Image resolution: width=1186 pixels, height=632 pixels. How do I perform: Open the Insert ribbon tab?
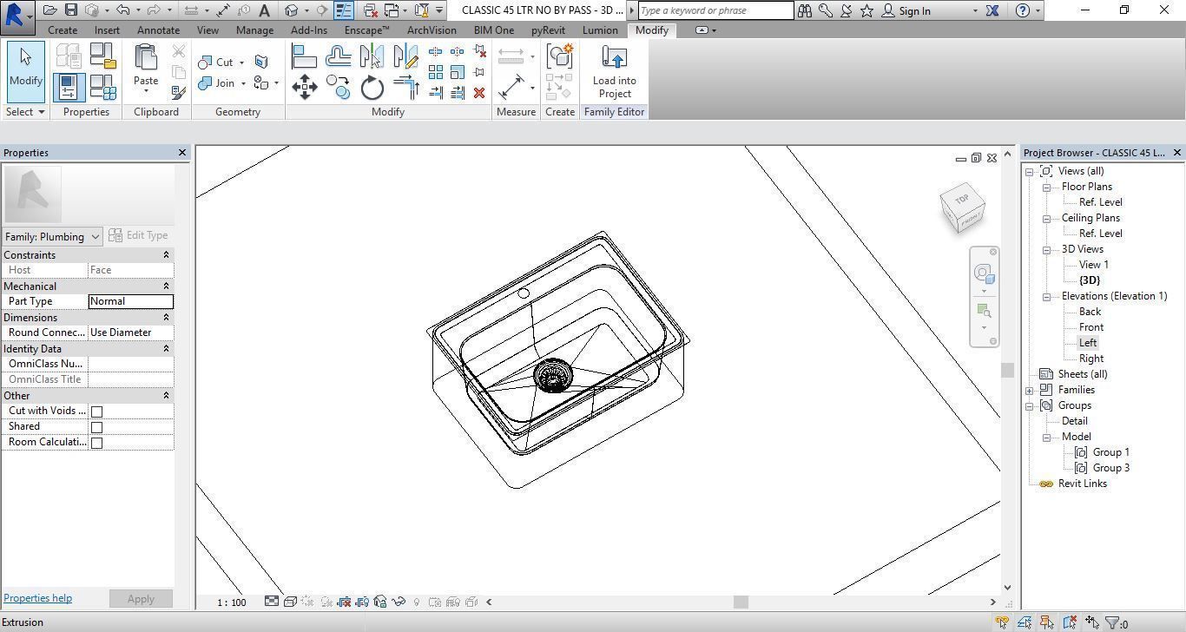click(x=107, y=30)
